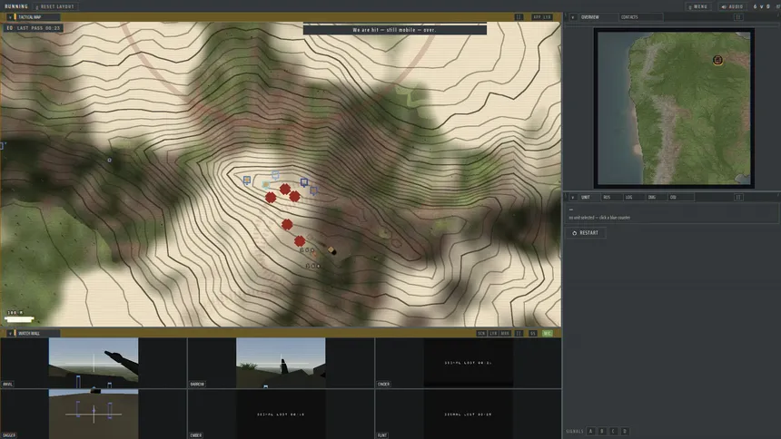Click the radio message banner
The height and width of the screenshot is (439, 781).
(394, 30)
